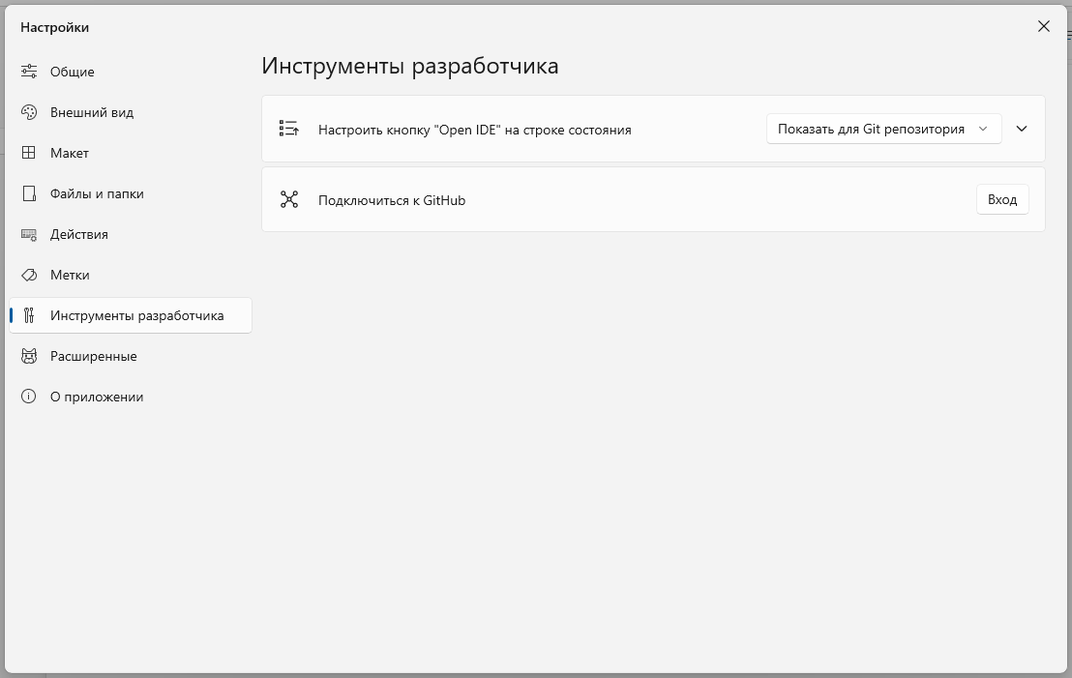Screen dimensions: 1072x678
Task: Click the GitHub connection network icon
Action: point(289,199)
